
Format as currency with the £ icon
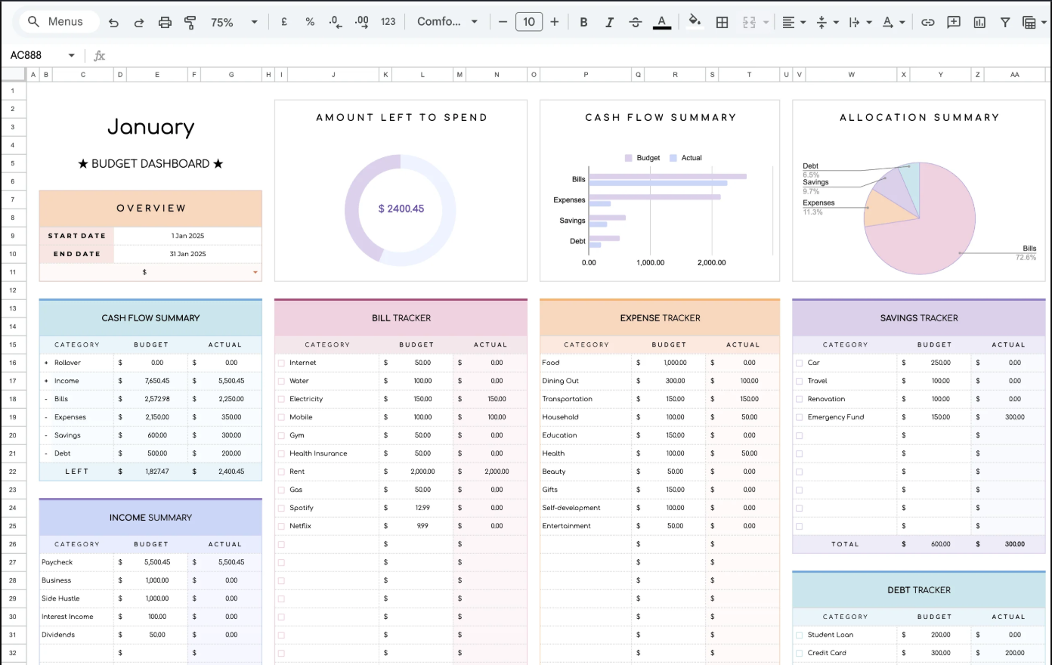[x=283, y=23]
